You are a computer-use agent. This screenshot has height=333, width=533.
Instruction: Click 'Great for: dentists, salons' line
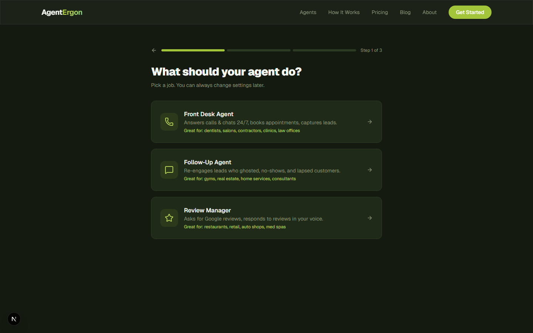click(x=242, y=131)
